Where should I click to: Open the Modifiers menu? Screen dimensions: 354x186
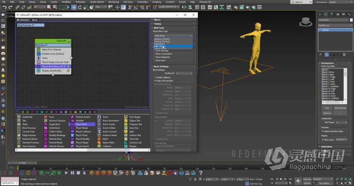tap(66, 2)
